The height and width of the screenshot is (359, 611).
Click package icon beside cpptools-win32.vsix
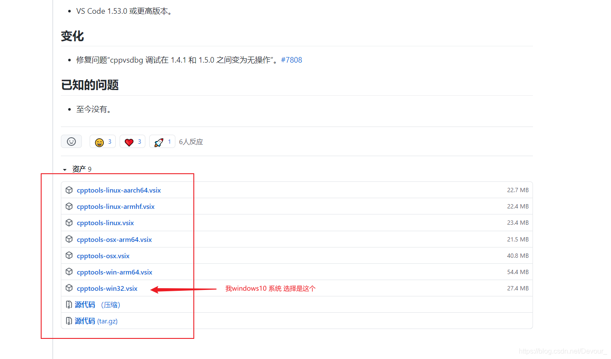click(x=69, y=288)
